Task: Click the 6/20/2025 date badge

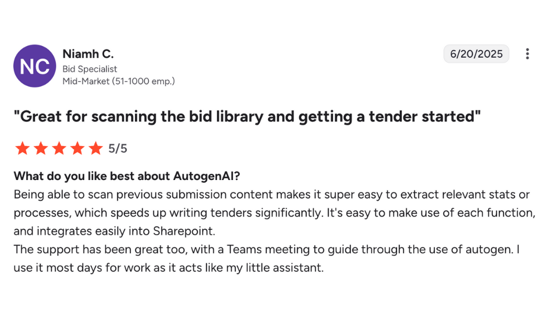Action: pos(476,54)
